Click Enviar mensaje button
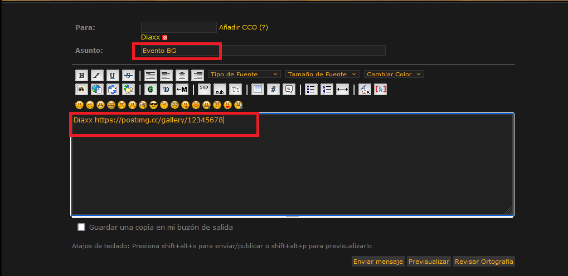This screenshot has height=276, width=568. [x=378, y=262]
